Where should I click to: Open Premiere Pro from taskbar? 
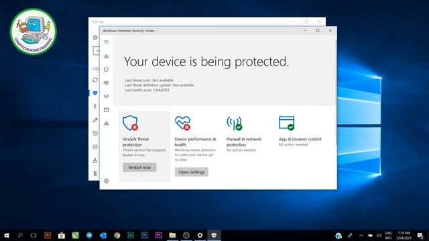click(158, 235)
